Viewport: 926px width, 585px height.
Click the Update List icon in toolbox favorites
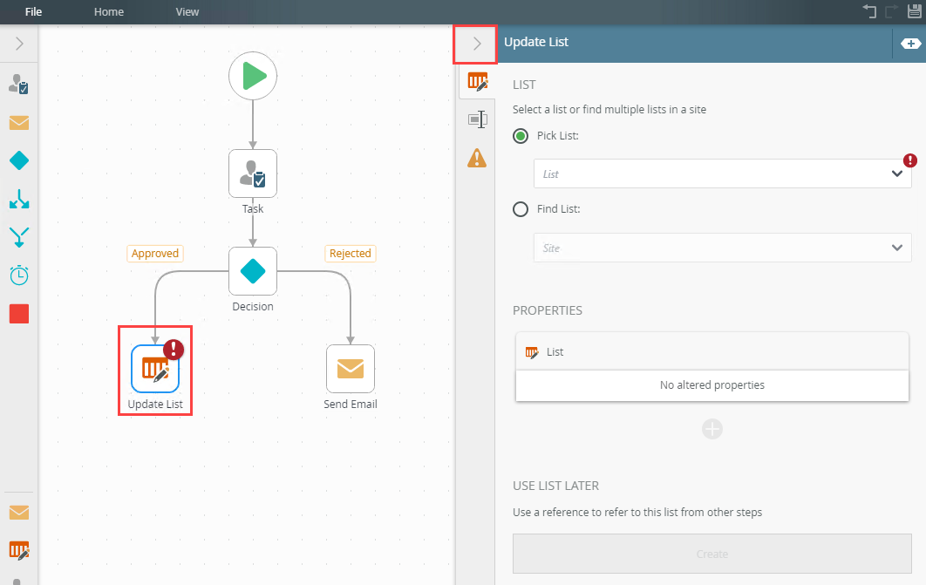click(x=19, y=551)
